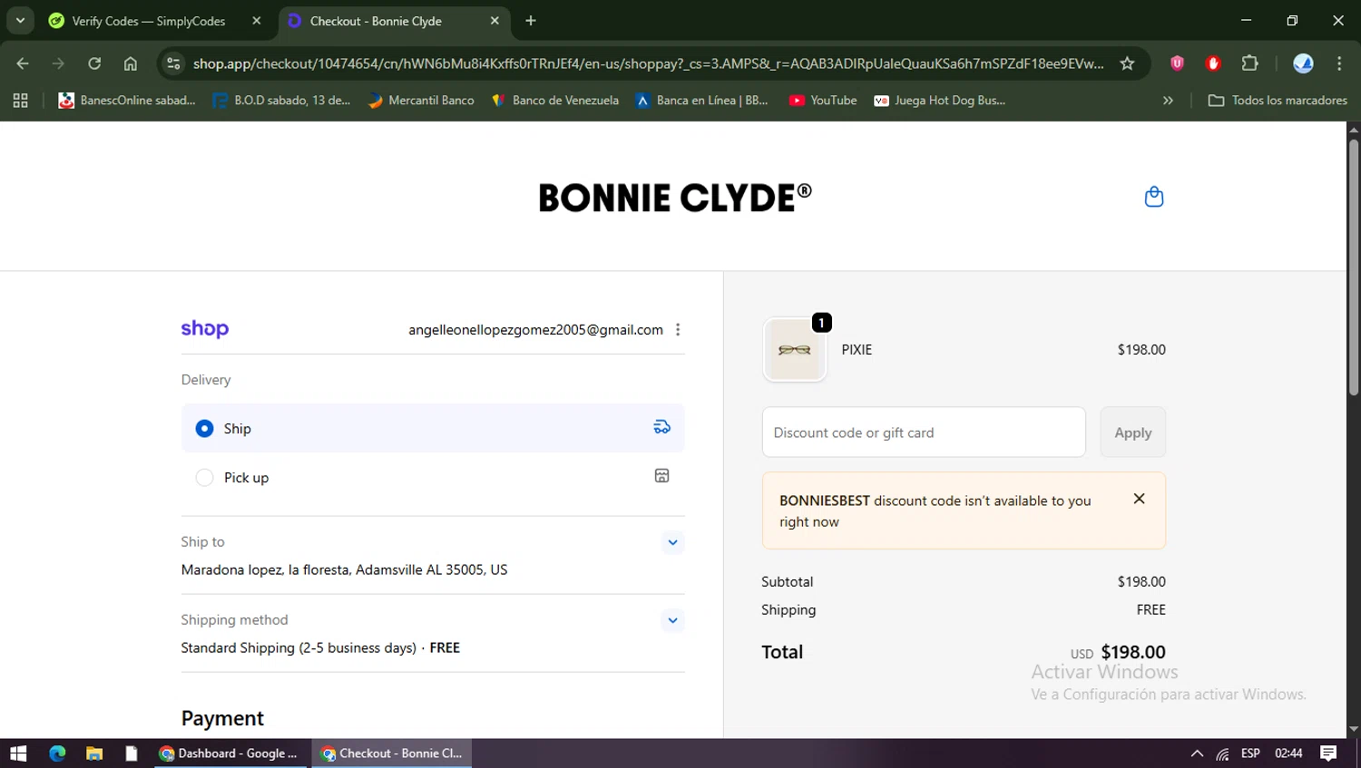Expand the Ship to address section
The image size is (1361, 768).
coord(672,542)
